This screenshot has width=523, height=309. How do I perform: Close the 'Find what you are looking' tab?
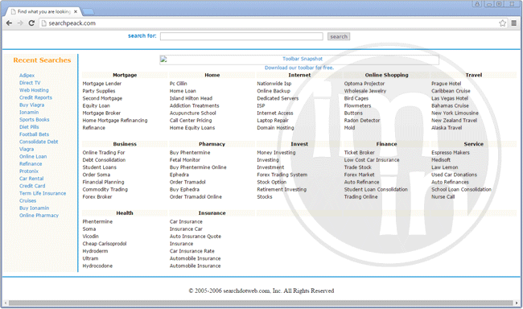[x=76, y=12]
